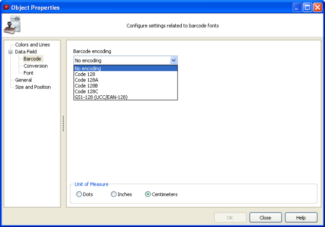Choose Code 128A encoding option
This screenshot has width=325, height=227.
(x=126, y=80)
